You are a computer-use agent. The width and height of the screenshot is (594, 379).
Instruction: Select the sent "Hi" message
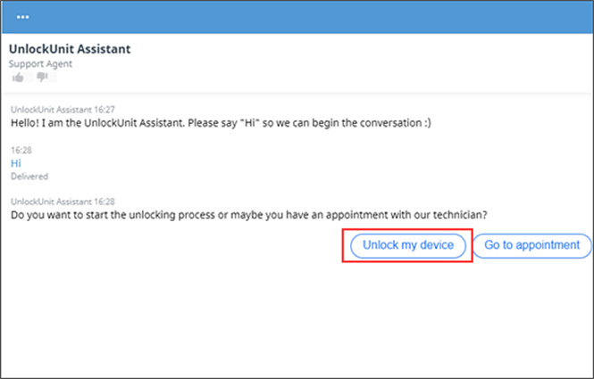click(x=15, y=164)
